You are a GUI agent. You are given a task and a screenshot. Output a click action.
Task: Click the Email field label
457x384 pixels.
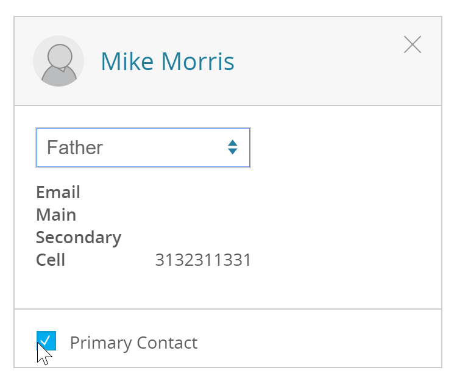point(58,192)
